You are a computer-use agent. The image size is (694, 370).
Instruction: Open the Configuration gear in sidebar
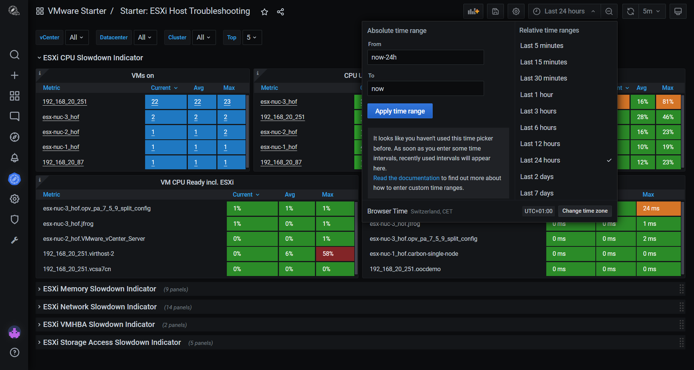coord(14,199)
